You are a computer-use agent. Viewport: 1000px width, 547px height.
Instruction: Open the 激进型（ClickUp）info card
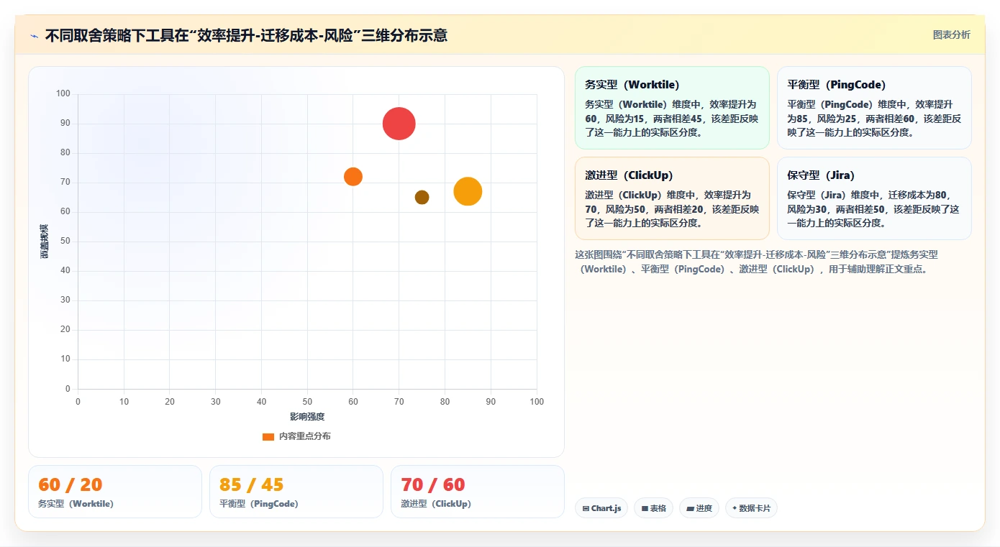coord(672,198)
